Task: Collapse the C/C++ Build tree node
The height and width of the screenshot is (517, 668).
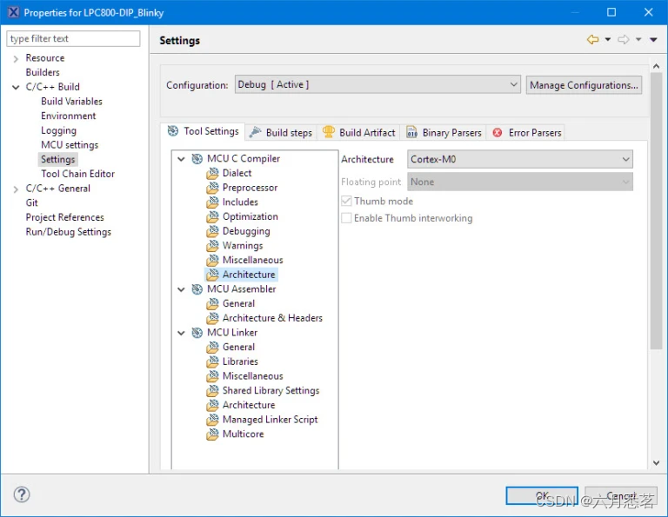Action: [x=16, y=87]
